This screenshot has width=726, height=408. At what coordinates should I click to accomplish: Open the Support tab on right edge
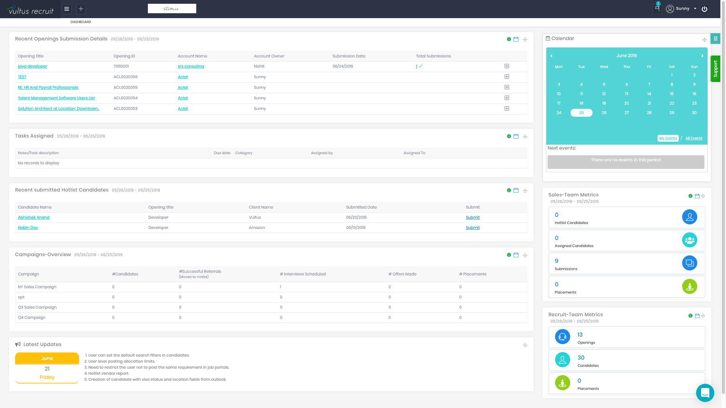(x=716, y=68)
